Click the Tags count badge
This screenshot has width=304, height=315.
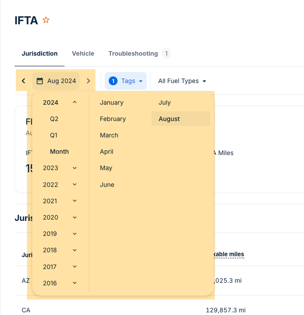tap(113, 81)
